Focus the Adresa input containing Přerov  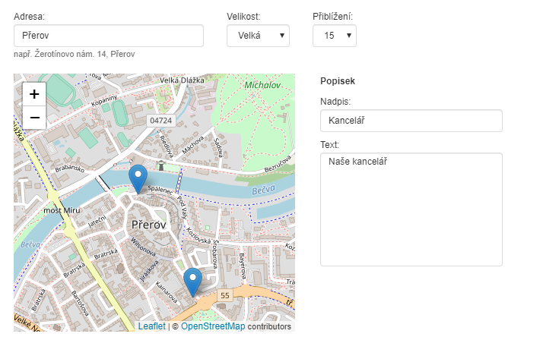(x=109, y=36)
